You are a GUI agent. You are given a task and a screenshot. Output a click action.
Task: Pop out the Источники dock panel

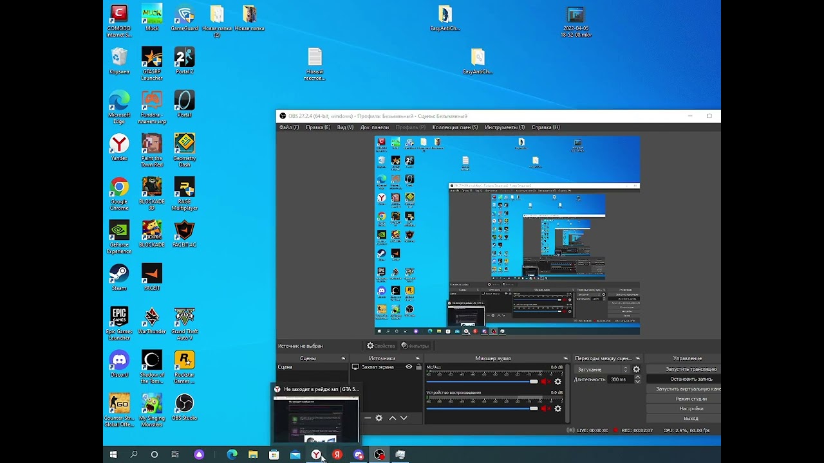coord(417,358)
